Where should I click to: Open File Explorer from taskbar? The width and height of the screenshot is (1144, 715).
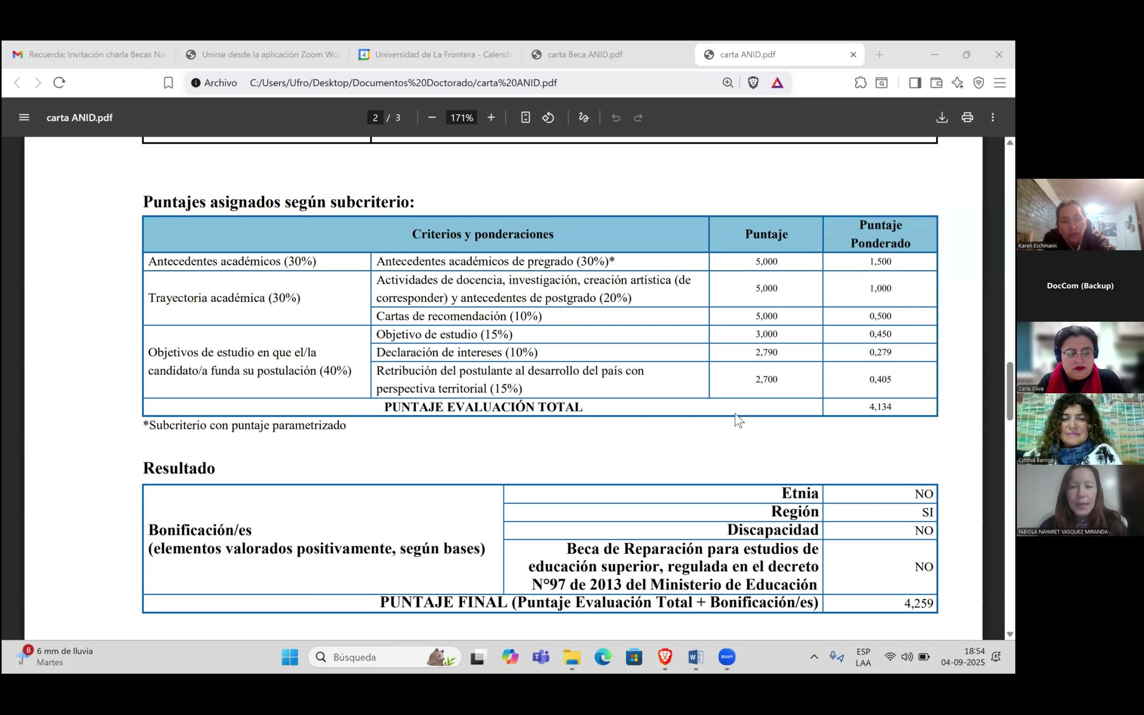(572, 657)
